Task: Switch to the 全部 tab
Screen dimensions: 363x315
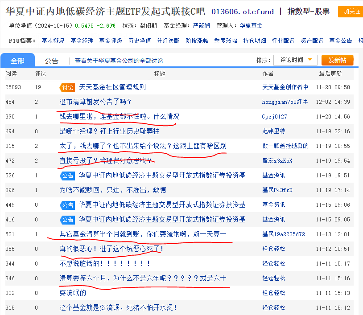Action: (17, 61)
